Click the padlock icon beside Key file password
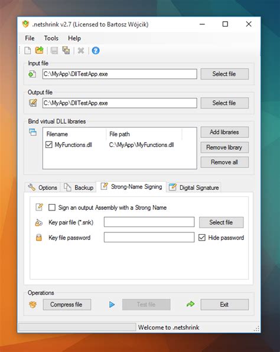 (x=39, y=237)
